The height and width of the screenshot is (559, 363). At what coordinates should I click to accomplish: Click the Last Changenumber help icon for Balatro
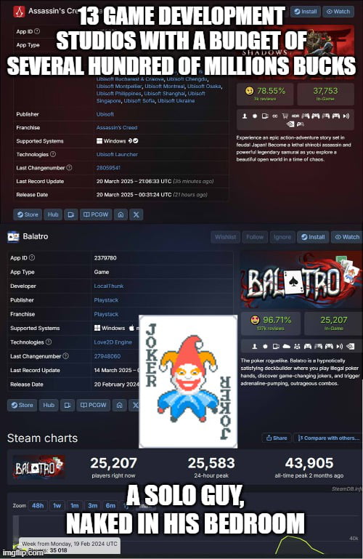[66, 355]
